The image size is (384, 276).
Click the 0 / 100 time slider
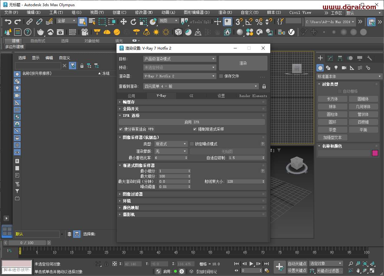(x=27, y=243)
